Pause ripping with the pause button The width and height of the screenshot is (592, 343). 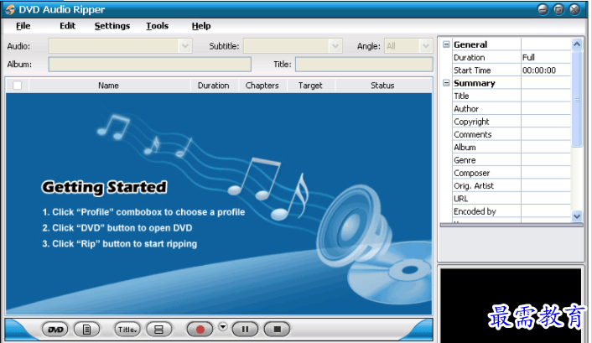click(x=245, y=330)
